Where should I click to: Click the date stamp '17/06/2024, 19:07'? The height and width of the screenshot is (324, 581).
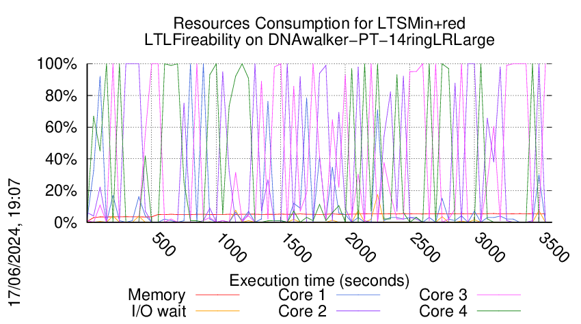coord(14,243)
